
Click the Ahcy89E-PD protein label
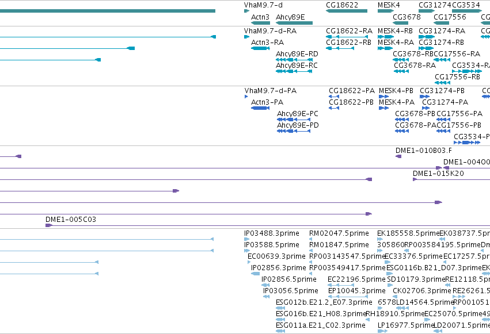[298, 125]
